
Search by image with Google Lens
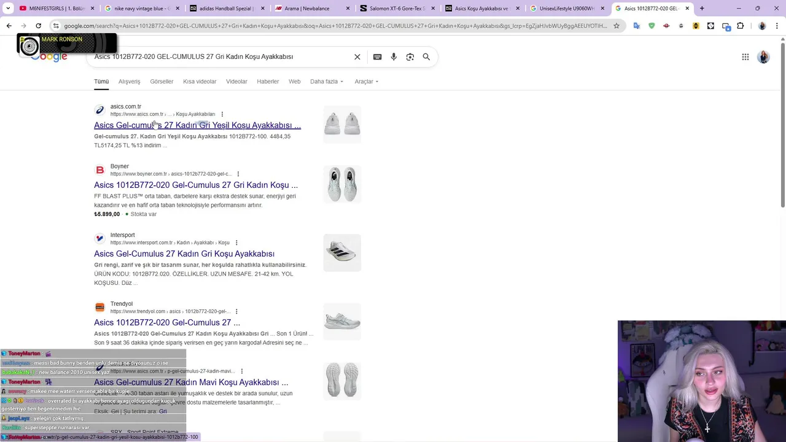coord(410,56)
